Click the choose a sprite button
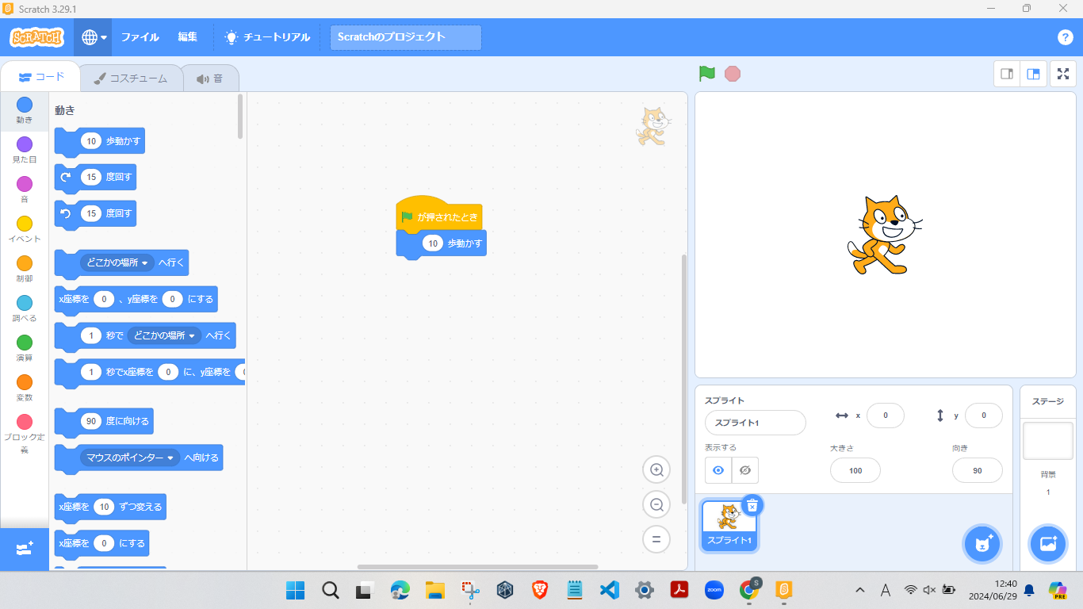1083x609 pixels. [983, 544]
